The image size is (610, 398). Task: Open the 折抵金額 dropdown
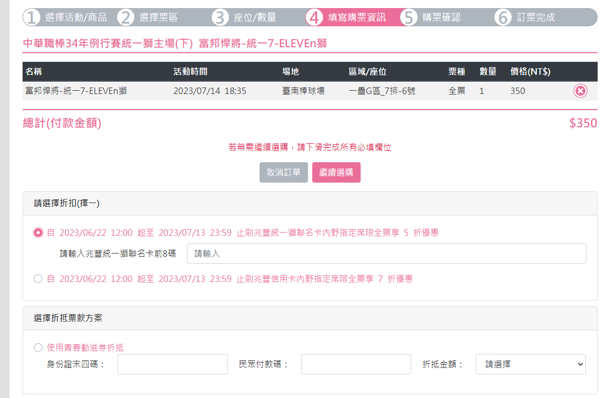click(x=530, y=364)
